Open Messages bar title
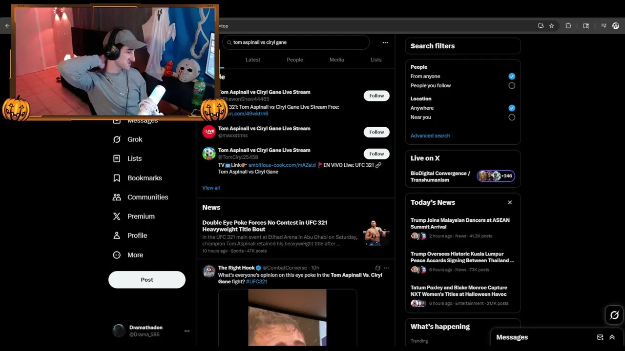Viewport: 625px width, 351px height. coord(512,337)
